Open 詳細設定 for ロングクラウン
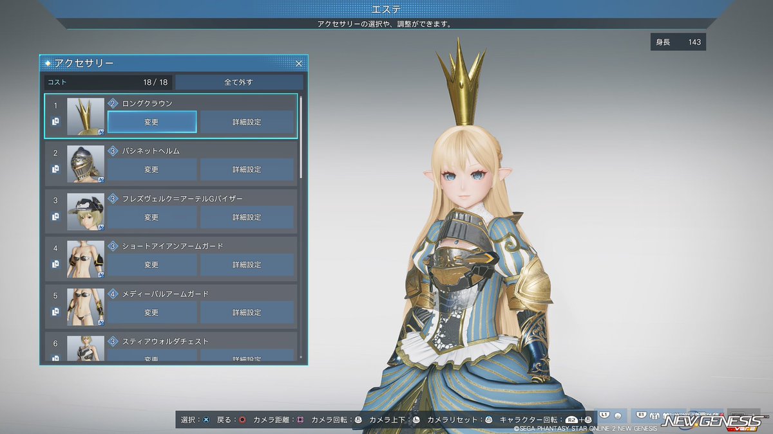The height and width of the screenshot is (434, 773). point(247,122)
